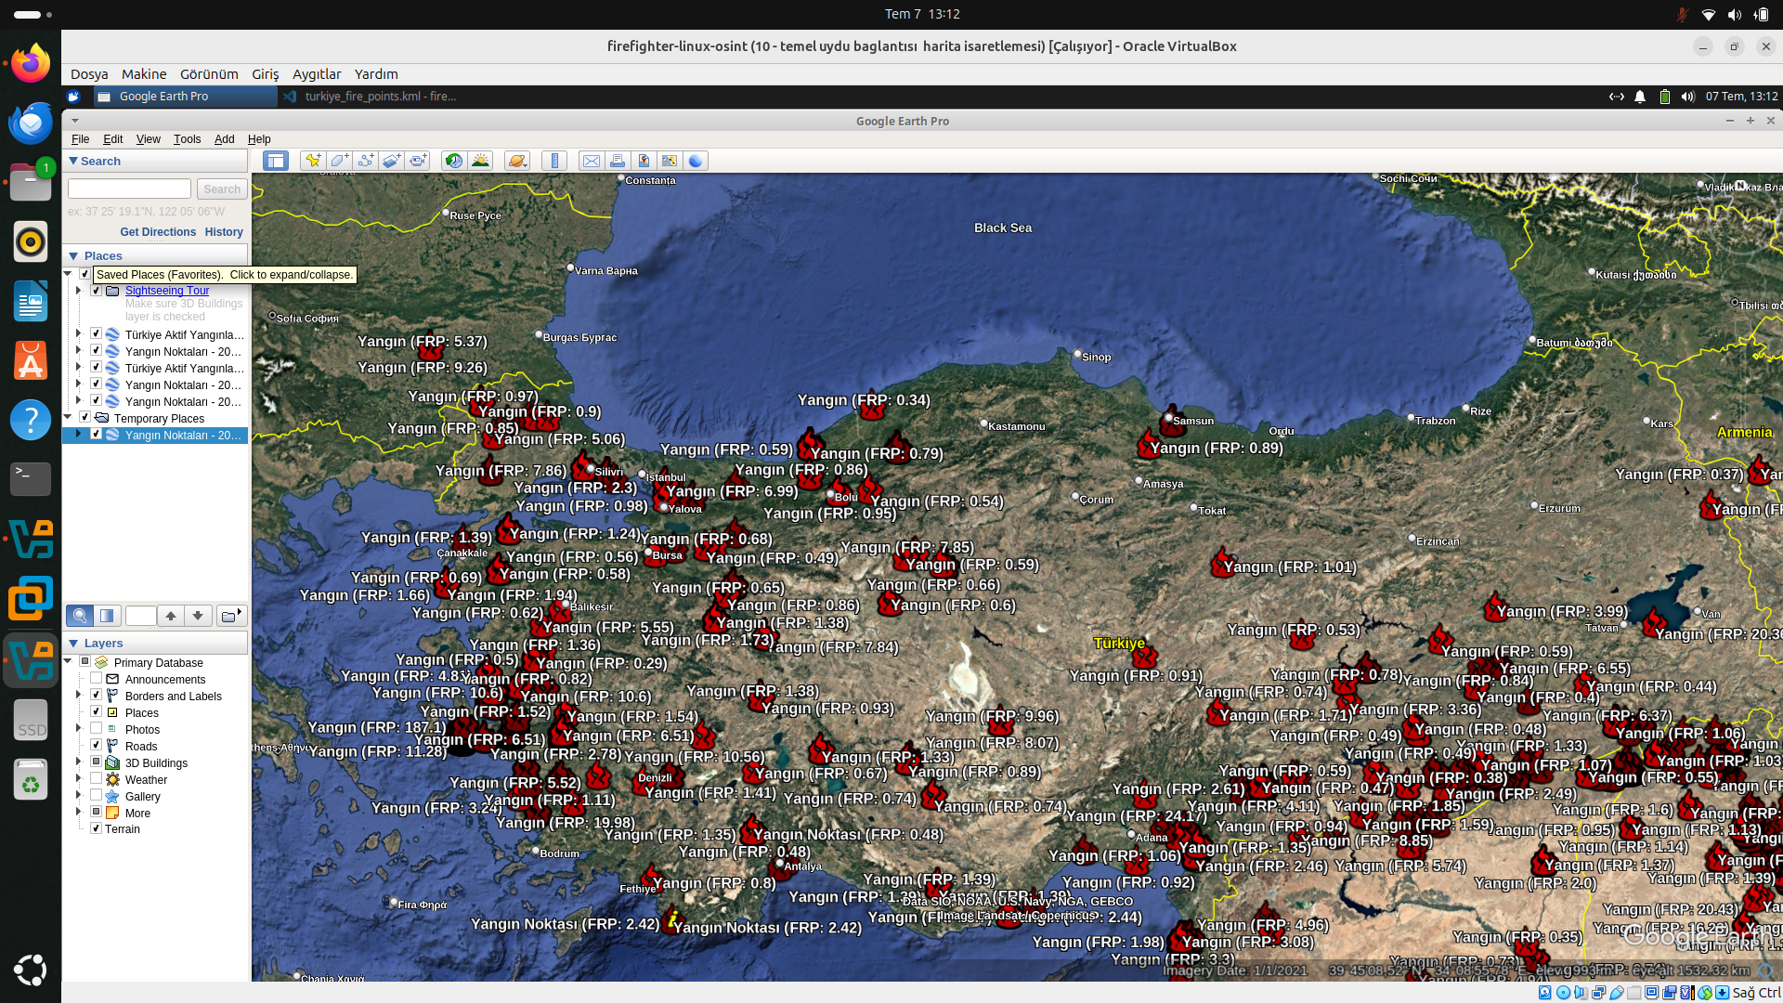
Task: View in Google Maps toolbar icon
Action: [670, 161]
